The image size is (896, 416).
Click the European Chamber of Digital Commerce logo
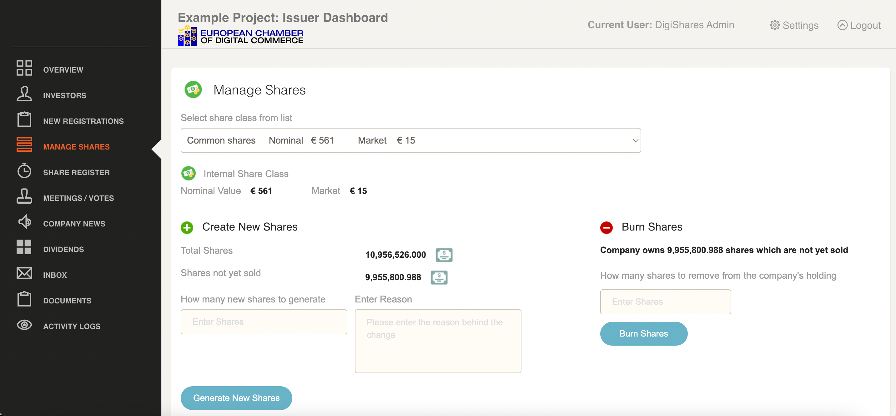click(240, 36)
